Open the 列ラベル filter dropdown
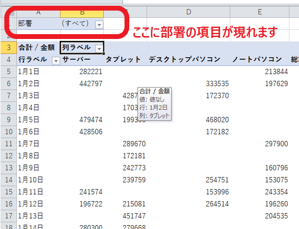Viewport: 299px width, 229px height. [99, 48]
